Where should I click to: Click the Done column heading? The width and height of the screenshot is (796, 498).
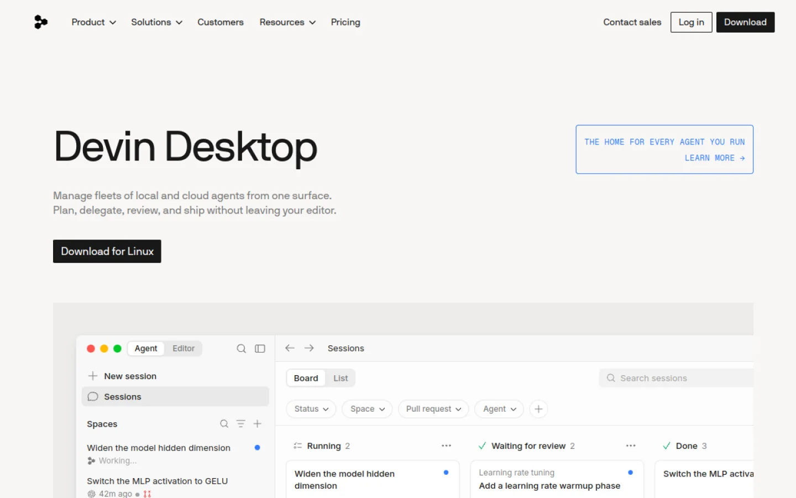[687, 446]
